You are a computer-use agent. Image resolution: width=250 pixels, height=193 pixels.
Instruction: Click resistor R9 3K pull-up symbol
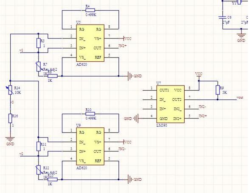218,90
